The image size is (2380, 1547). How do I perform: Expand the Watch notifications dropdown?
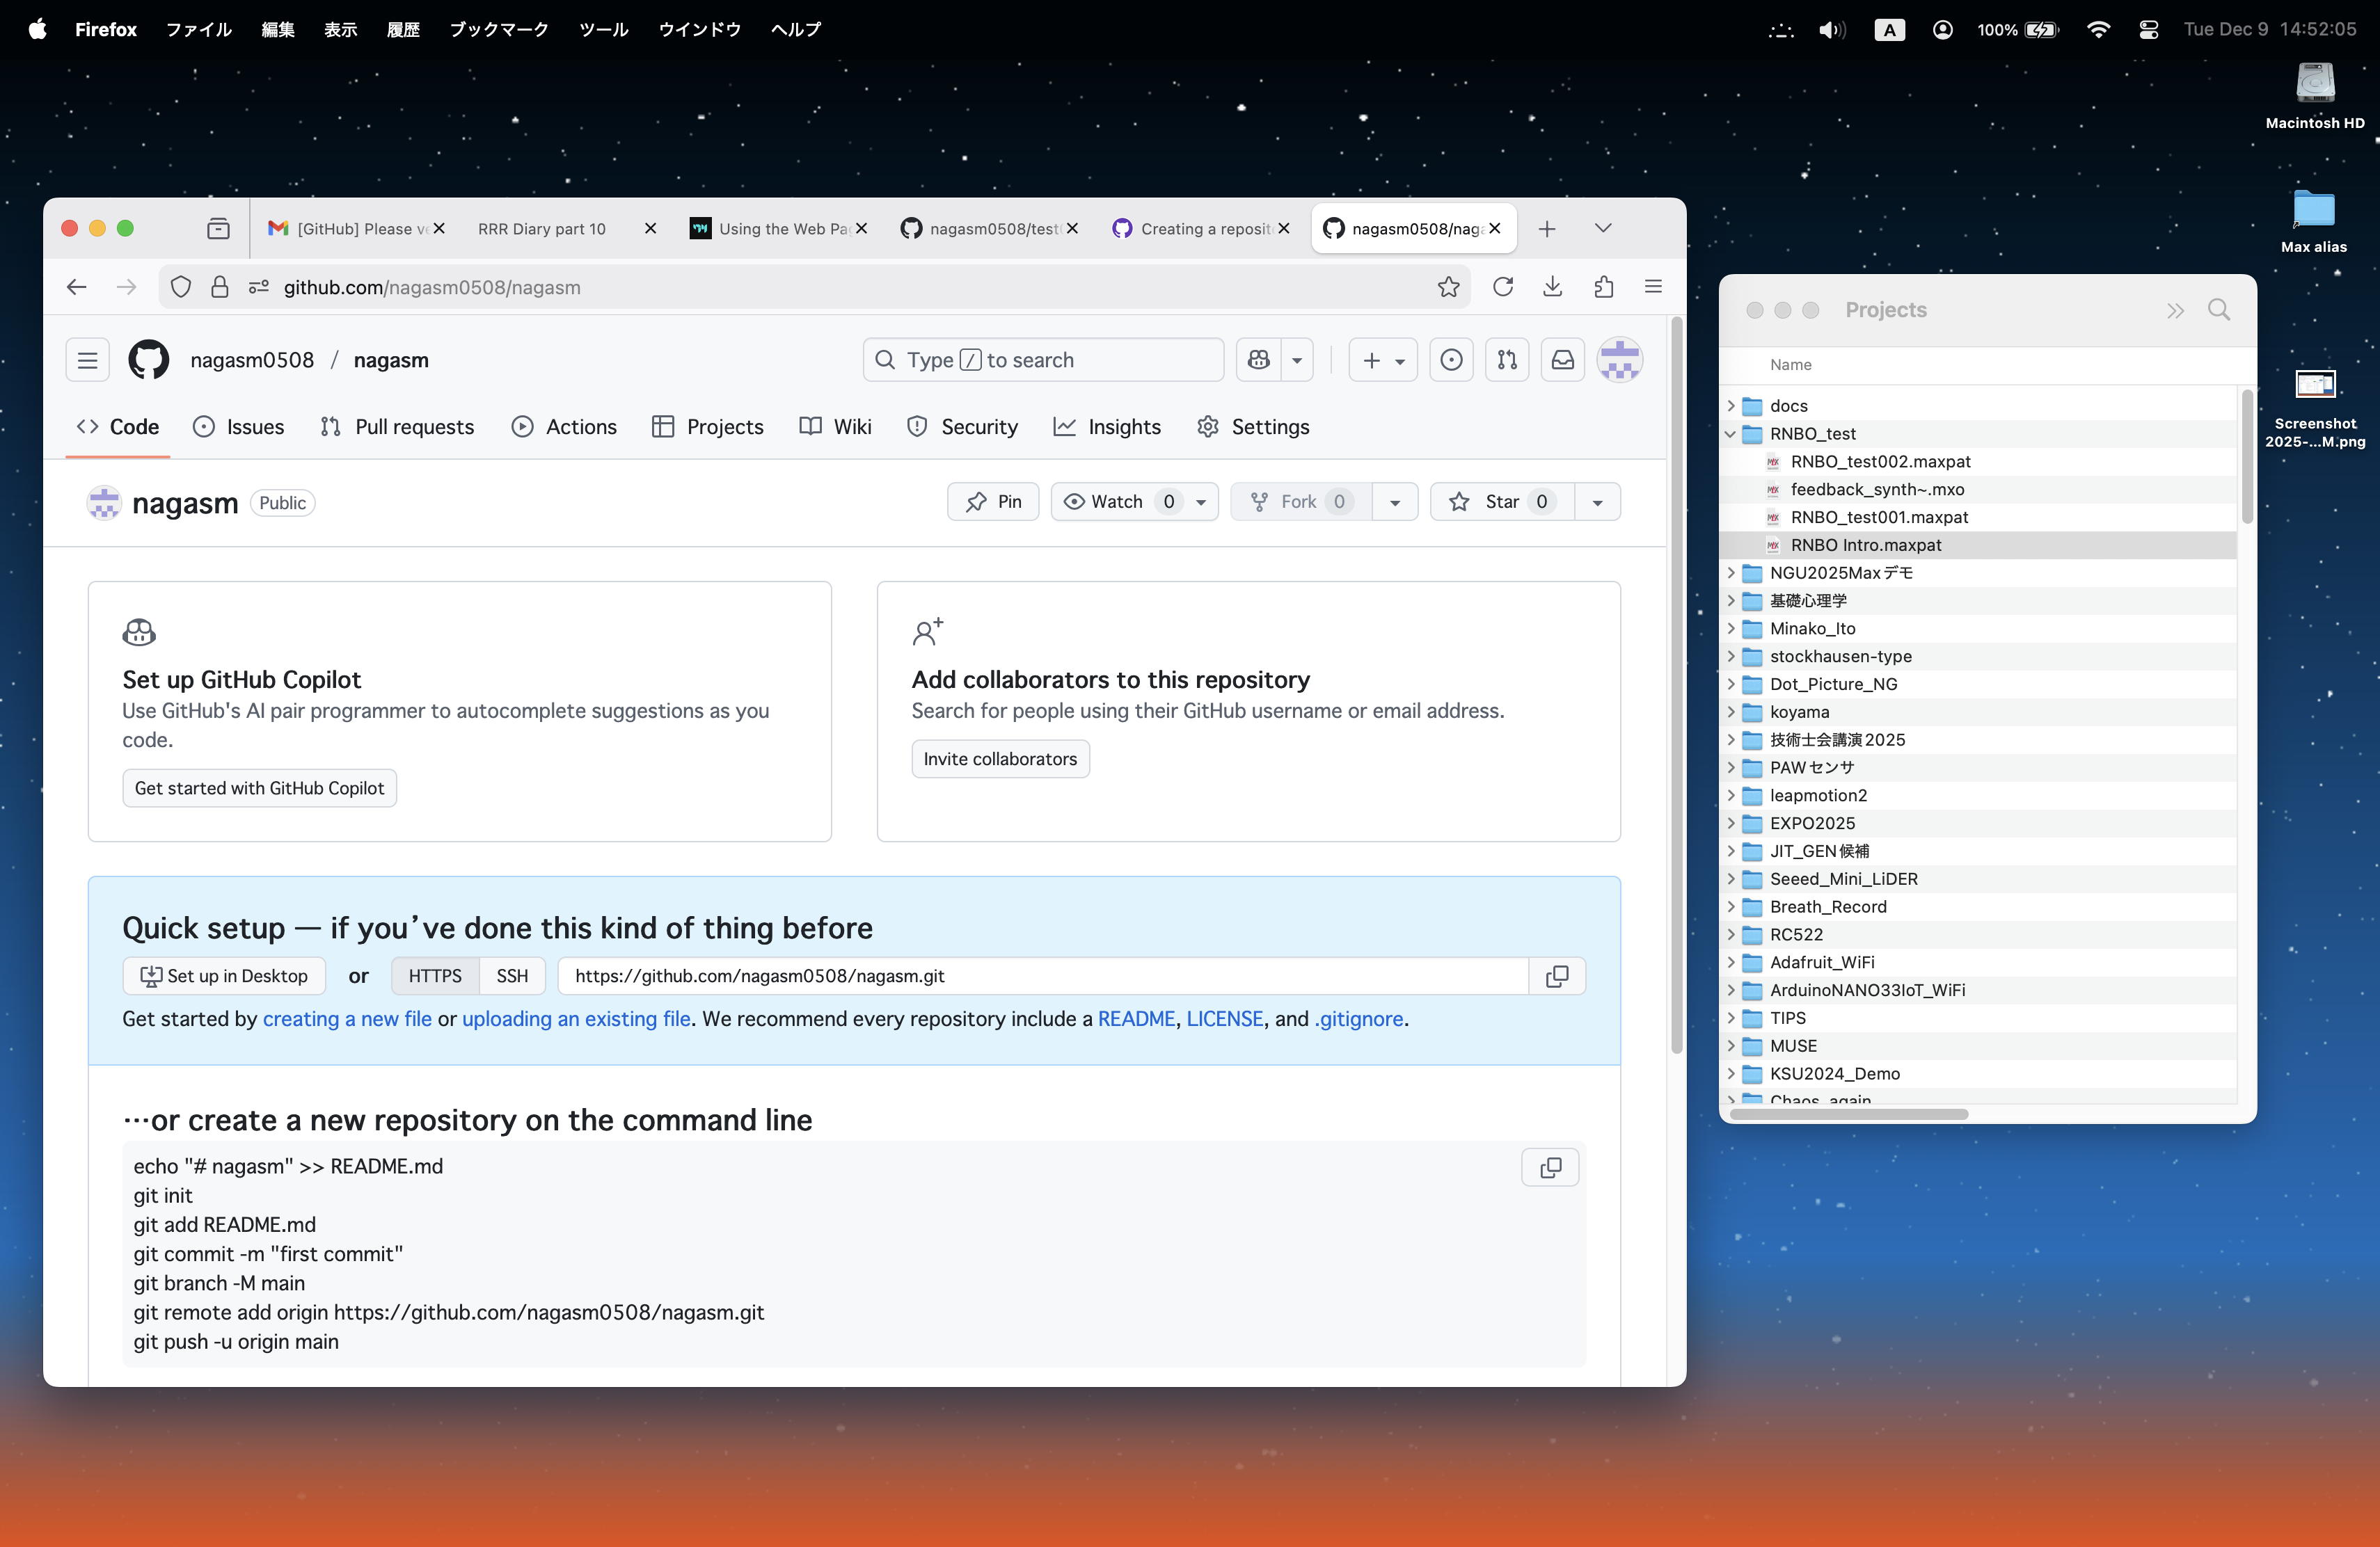(x=1201, y=502)
